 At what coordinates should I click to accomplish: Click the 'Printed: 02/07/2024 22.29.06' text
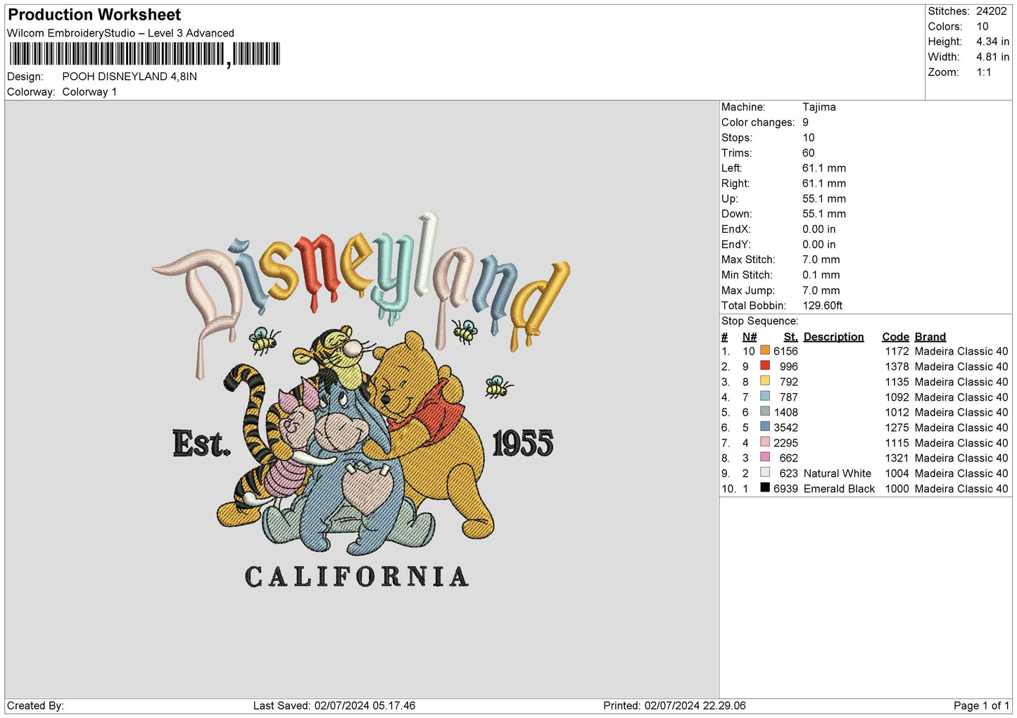click(674, 706)
